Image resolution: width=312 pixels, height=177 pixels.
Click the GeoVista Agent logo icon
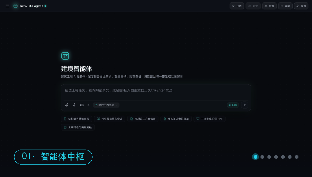pyautogui.click(x=15, y=6)
